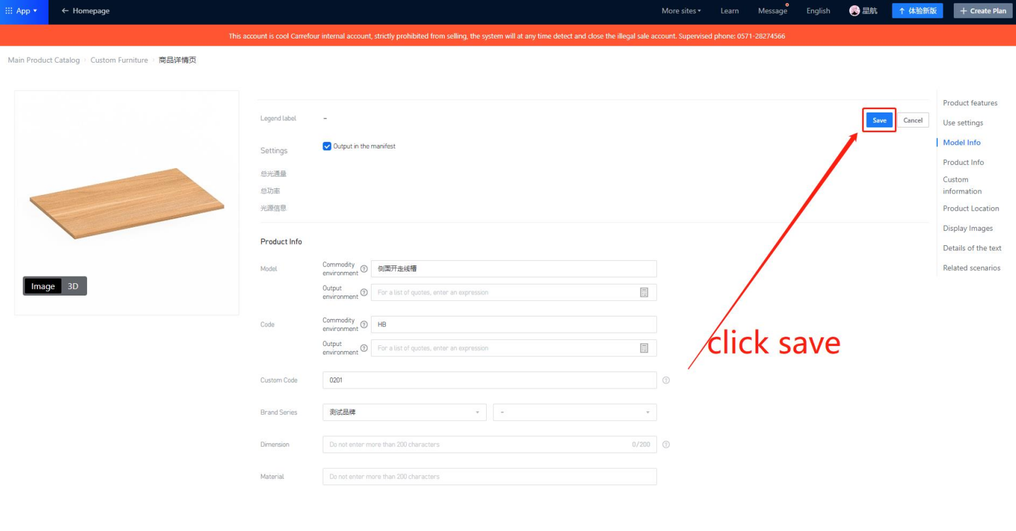Show help for Model Commodity environment
This screenshot has height=531, width=1016.
pos(364,269)
